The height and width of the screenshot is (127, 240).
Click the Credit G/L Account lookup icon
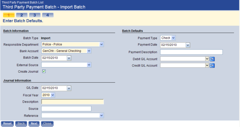click(x=212, y=66)
